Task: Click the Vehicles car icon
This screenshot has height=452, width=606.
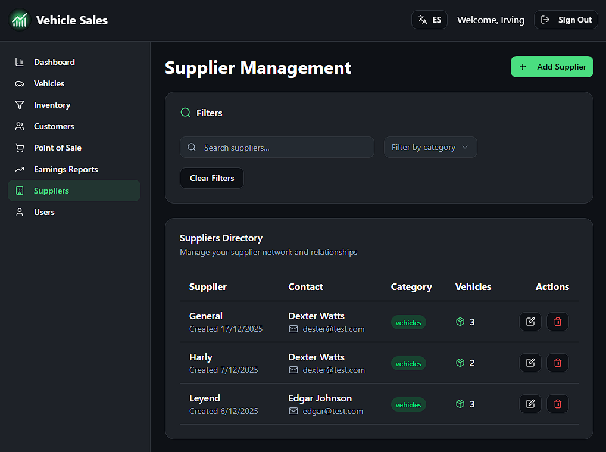Action: [20, 83]
